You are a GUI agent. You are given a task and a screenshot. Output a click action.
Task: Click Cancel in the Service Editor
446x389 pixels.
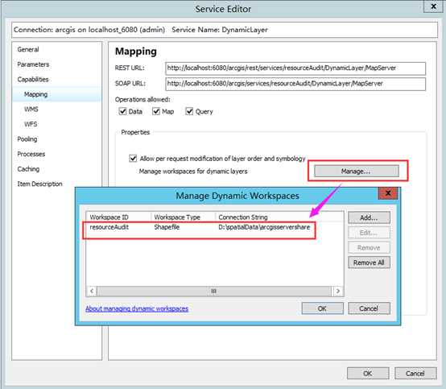click(x=415, y=374)
